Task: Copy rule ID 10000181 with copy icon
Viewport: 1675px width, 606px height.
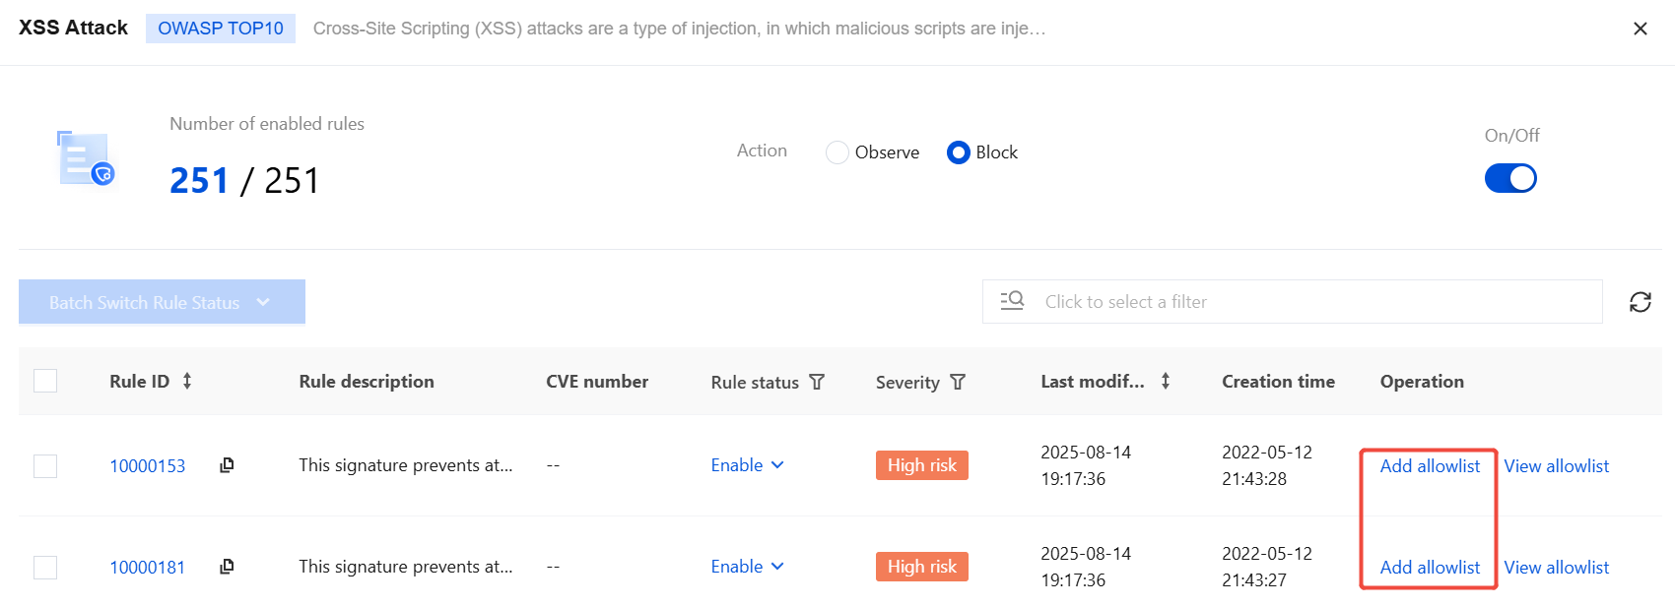Action: coord(227,567)
